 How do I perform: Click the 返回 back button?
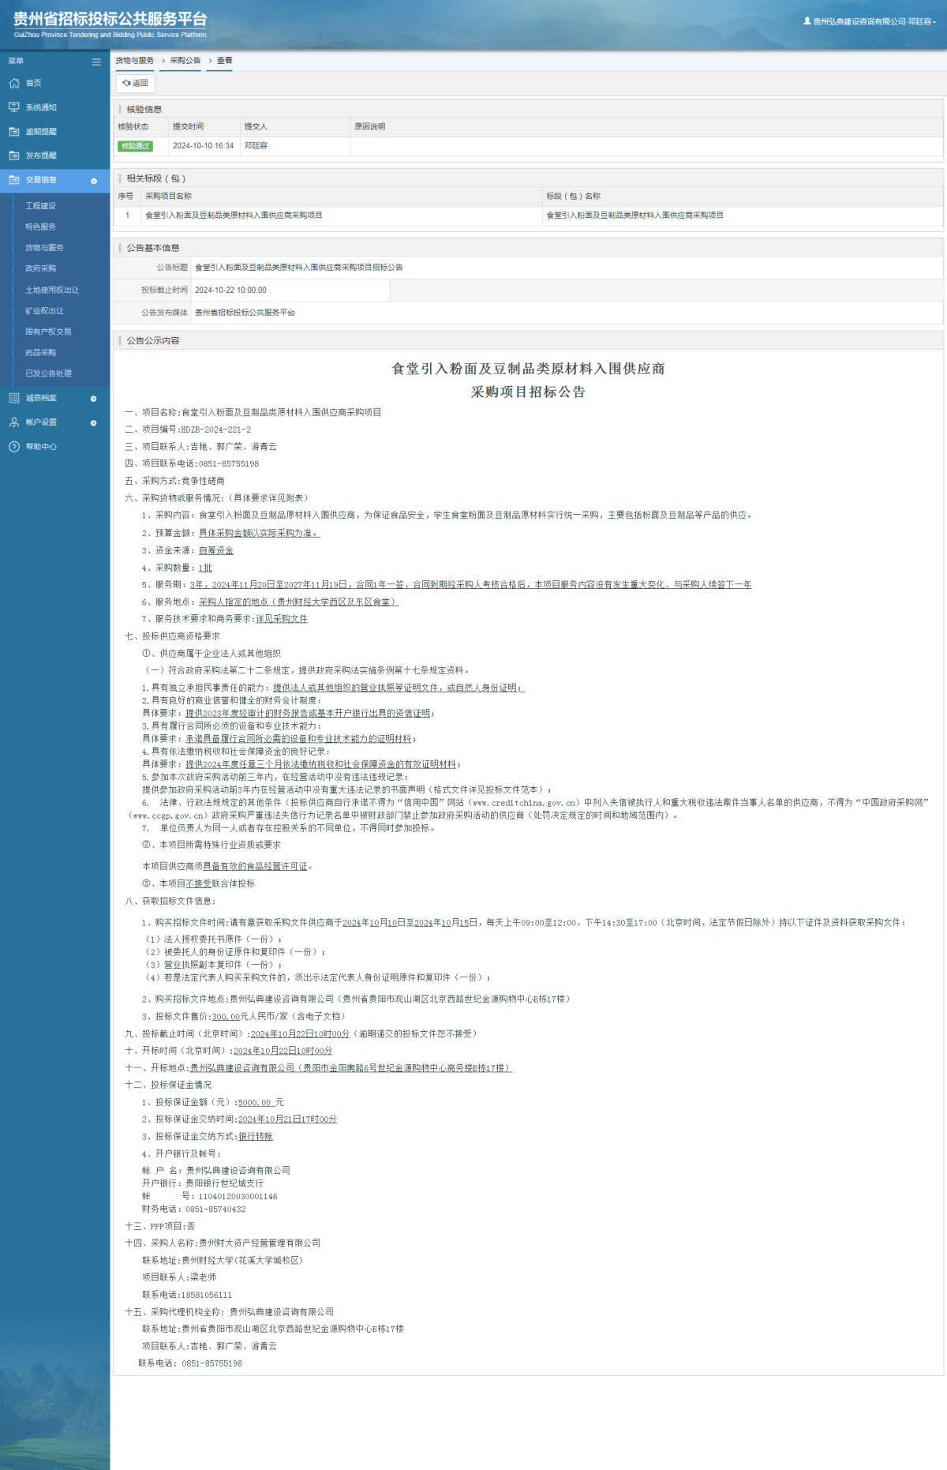point(136,83)
